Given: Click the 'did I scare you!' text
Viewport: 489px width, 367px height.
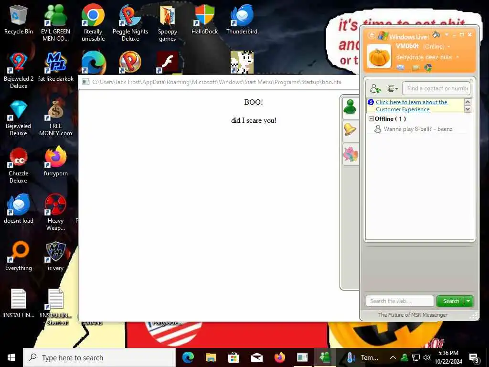Looking at the screenshot, I should 254,120.
